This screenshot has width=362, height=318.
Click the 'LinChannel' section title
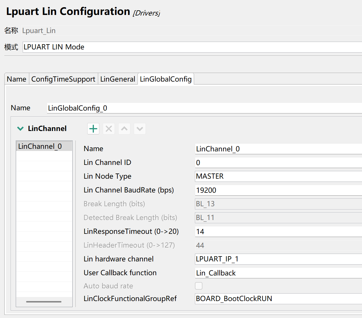[x=47, y=129]
